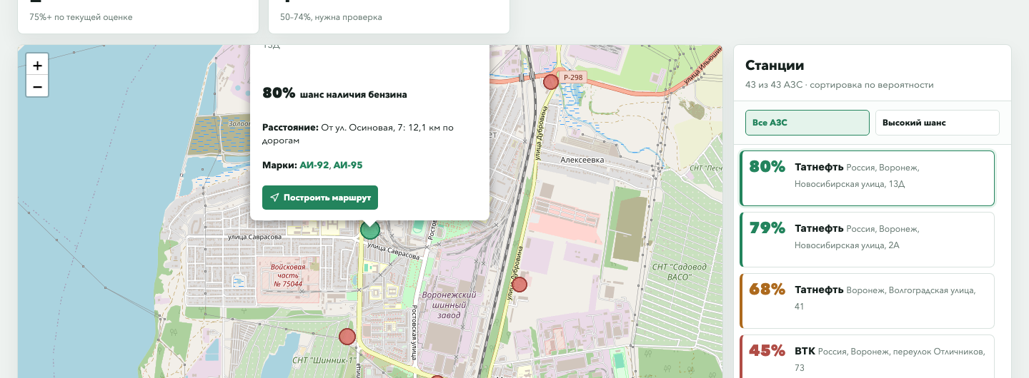
Task: Select red station marker near Р-298 road
Action: point(550,82)
